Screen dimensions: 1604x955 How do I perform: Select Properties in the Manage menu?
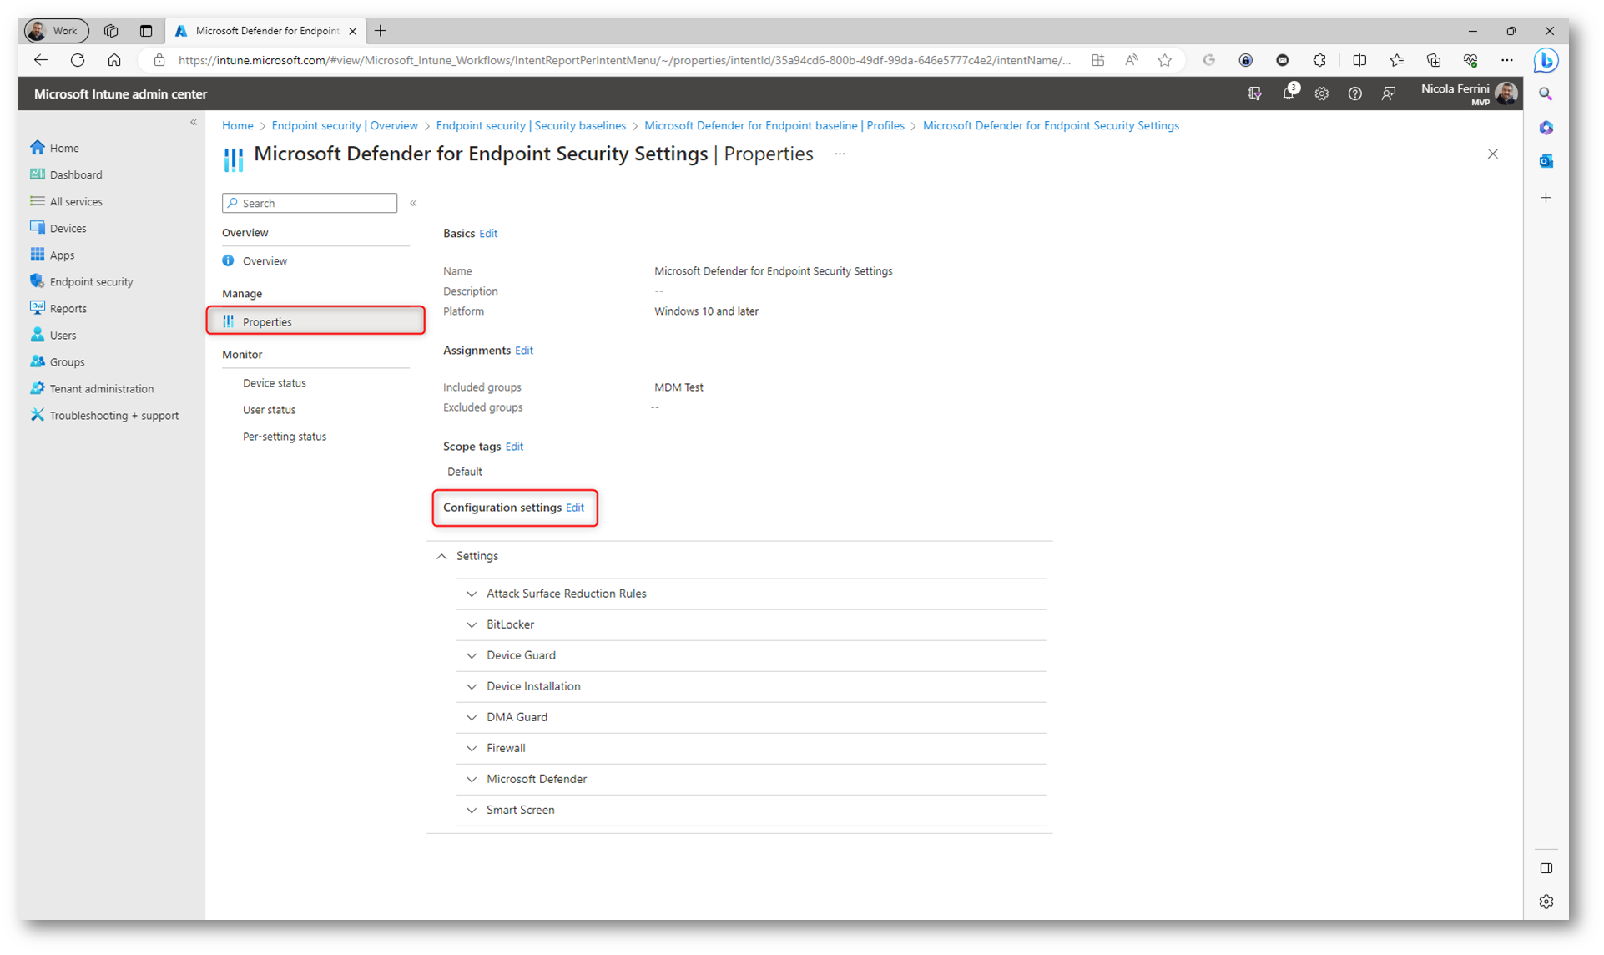(315, 321)
